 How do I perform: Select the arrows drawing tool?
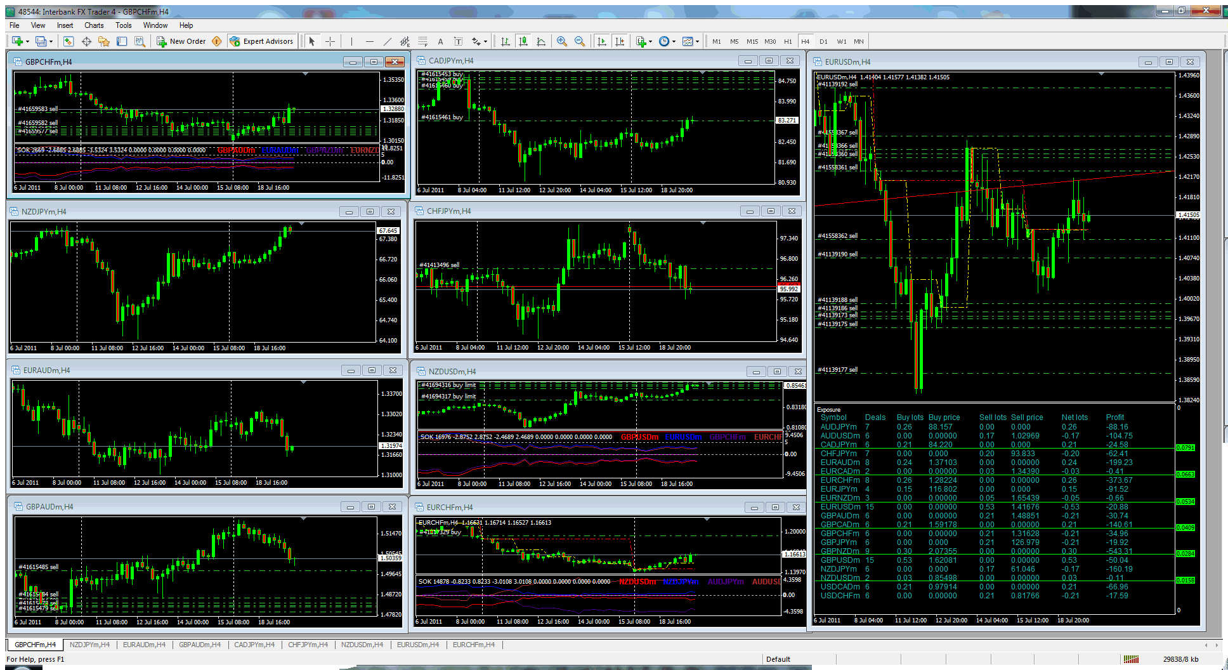(476, 41)
